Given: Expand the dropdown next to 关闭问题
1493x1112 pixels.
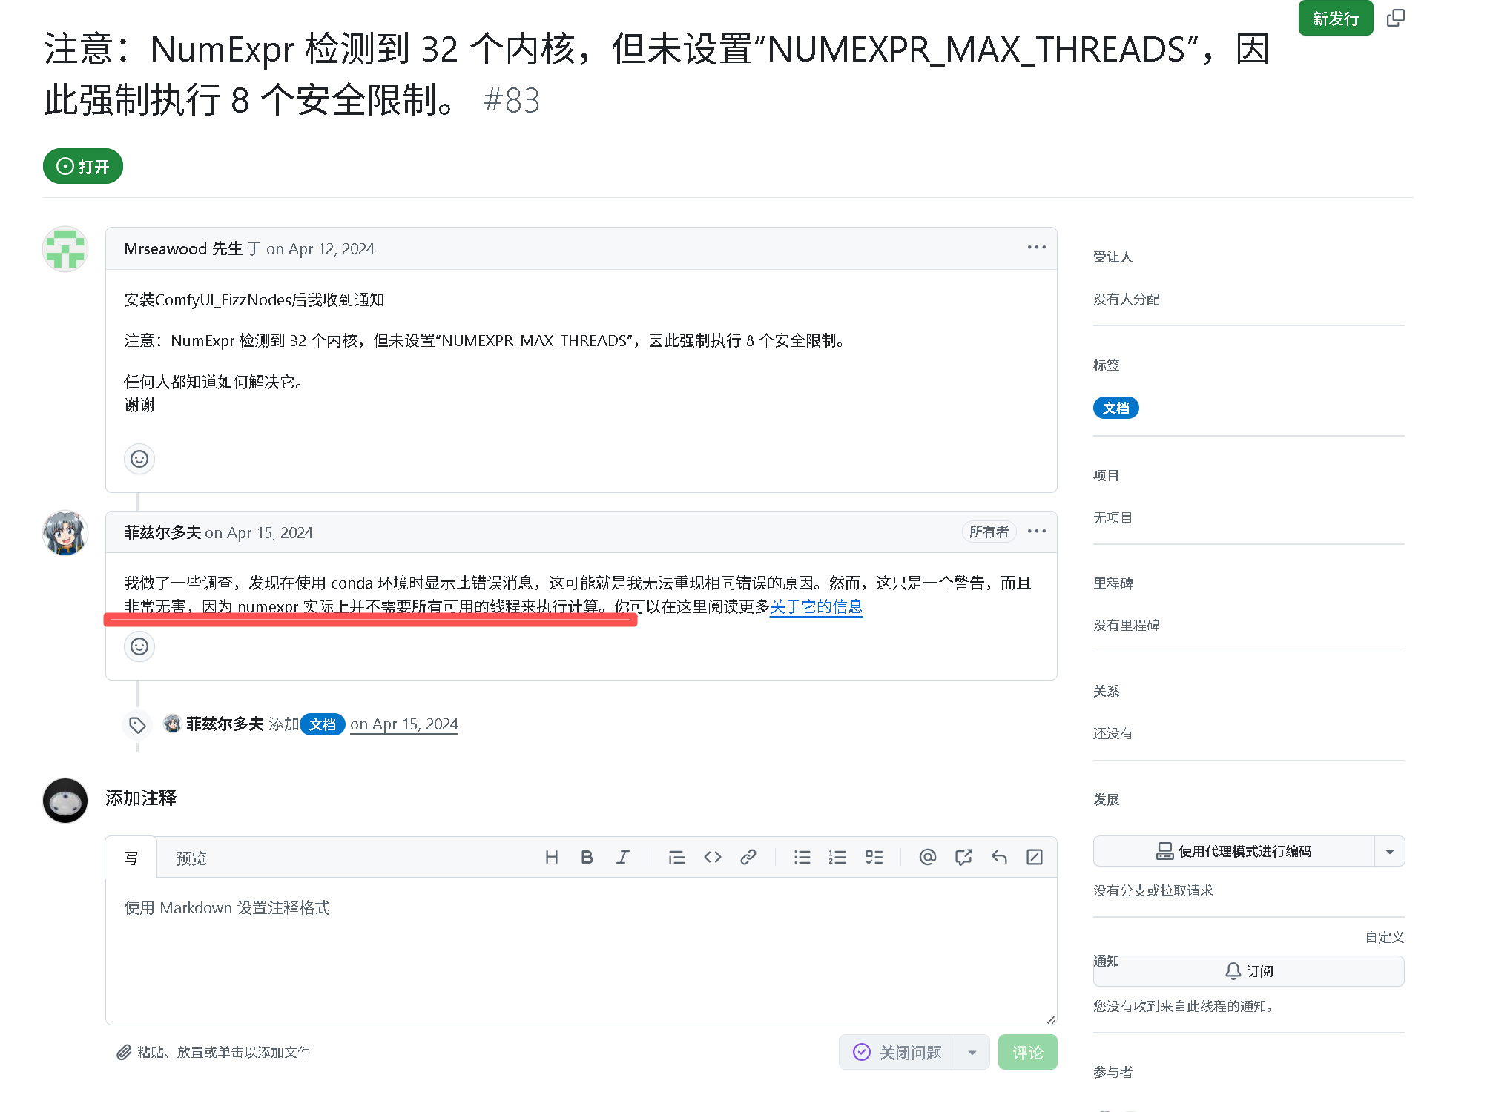Looking at the screenshot, I should [x=972, y=1051].
